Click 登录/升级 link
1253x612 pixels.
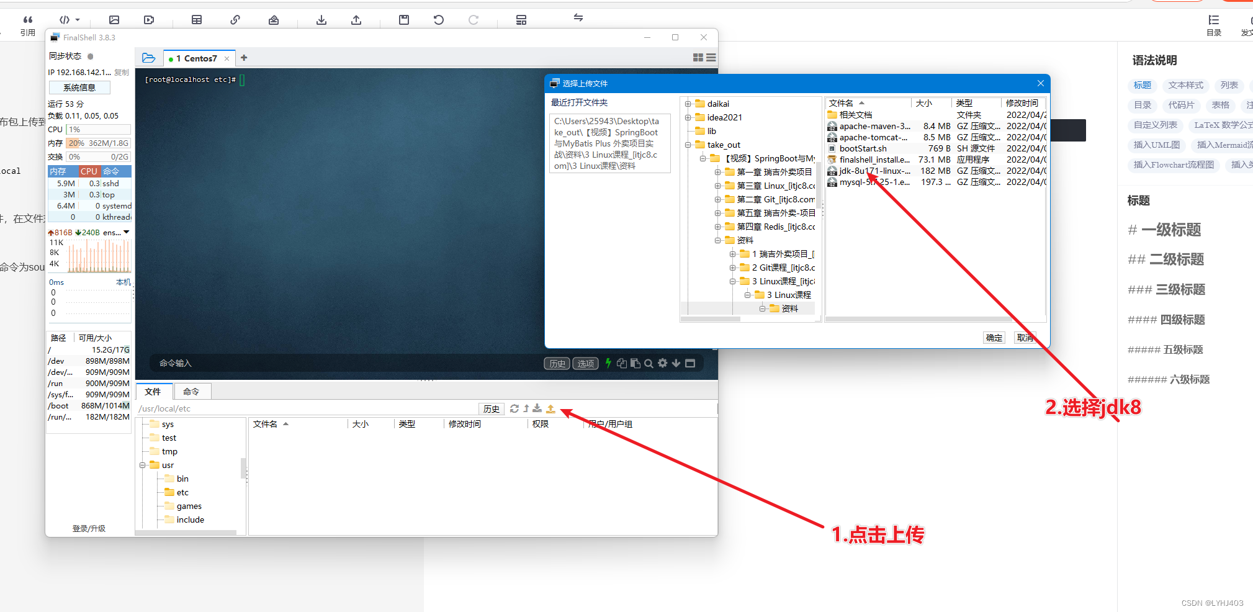(x=89, y=529)
